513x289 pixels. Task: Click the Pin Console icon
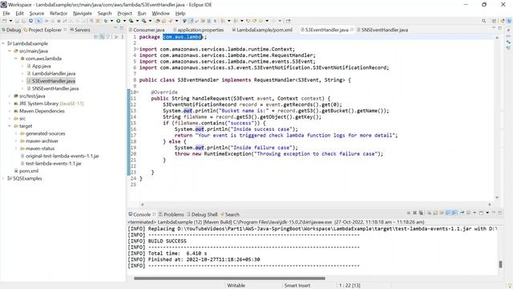point(463,213)
